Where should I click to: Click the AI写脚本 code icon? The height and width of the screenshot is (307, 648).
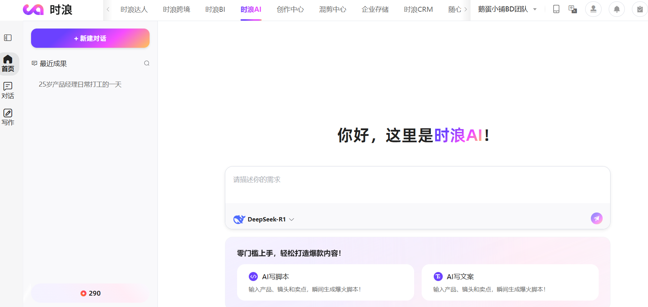(x=253, y=276)
